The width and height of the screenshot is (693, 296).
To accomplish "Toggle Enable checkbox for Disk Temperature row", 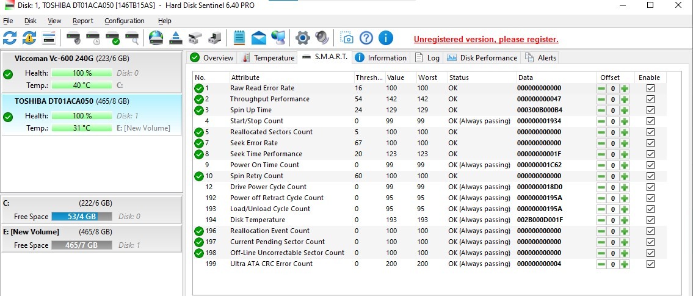I will 650,220.
